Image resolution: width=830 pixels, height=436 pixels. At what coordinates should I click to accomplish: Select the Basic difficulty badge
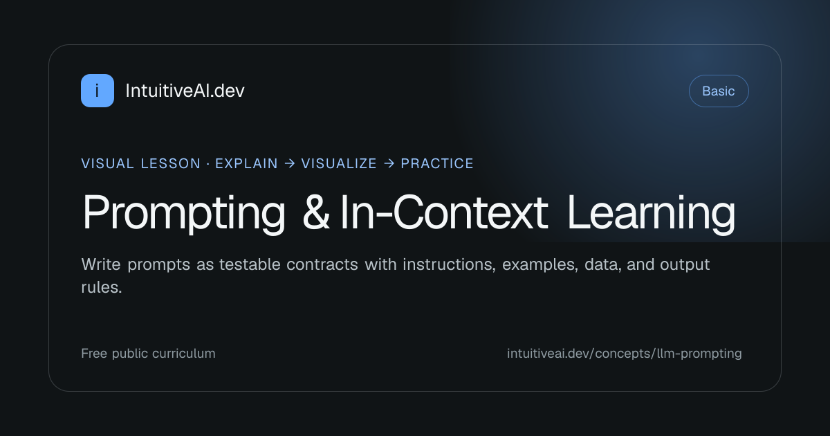click(x=719, y=91)
